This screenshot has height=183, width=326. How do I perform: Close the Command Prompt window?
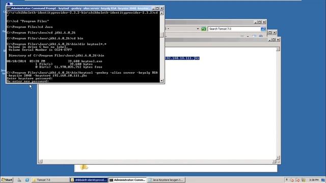pos(162,8)
